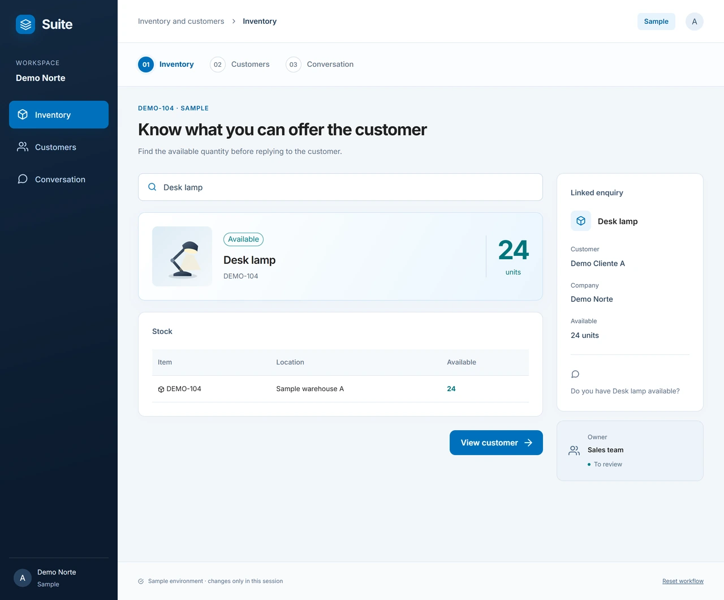Click the Sample warehouse A table cell

click(x=310, y=389)
